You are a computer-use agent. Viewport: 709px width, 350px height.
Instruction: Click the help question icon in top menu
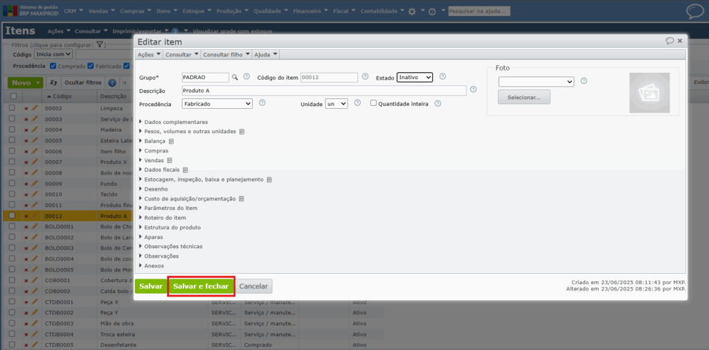tap(432, 12)
